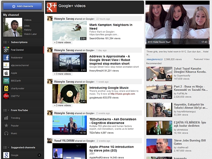Screen dimensions: 212x159
Task: Open Steve Jobs Burning Bill Gates thumbnail
Action: [x=159, y=146]
